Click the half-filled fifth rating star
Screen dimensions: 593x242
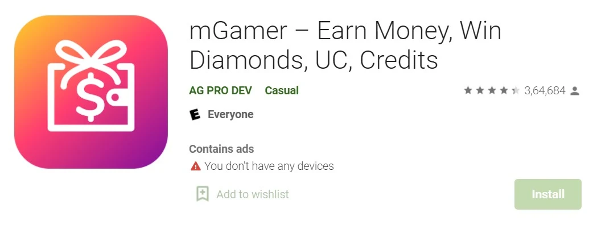pyautogui.click(x=516, y=91)
